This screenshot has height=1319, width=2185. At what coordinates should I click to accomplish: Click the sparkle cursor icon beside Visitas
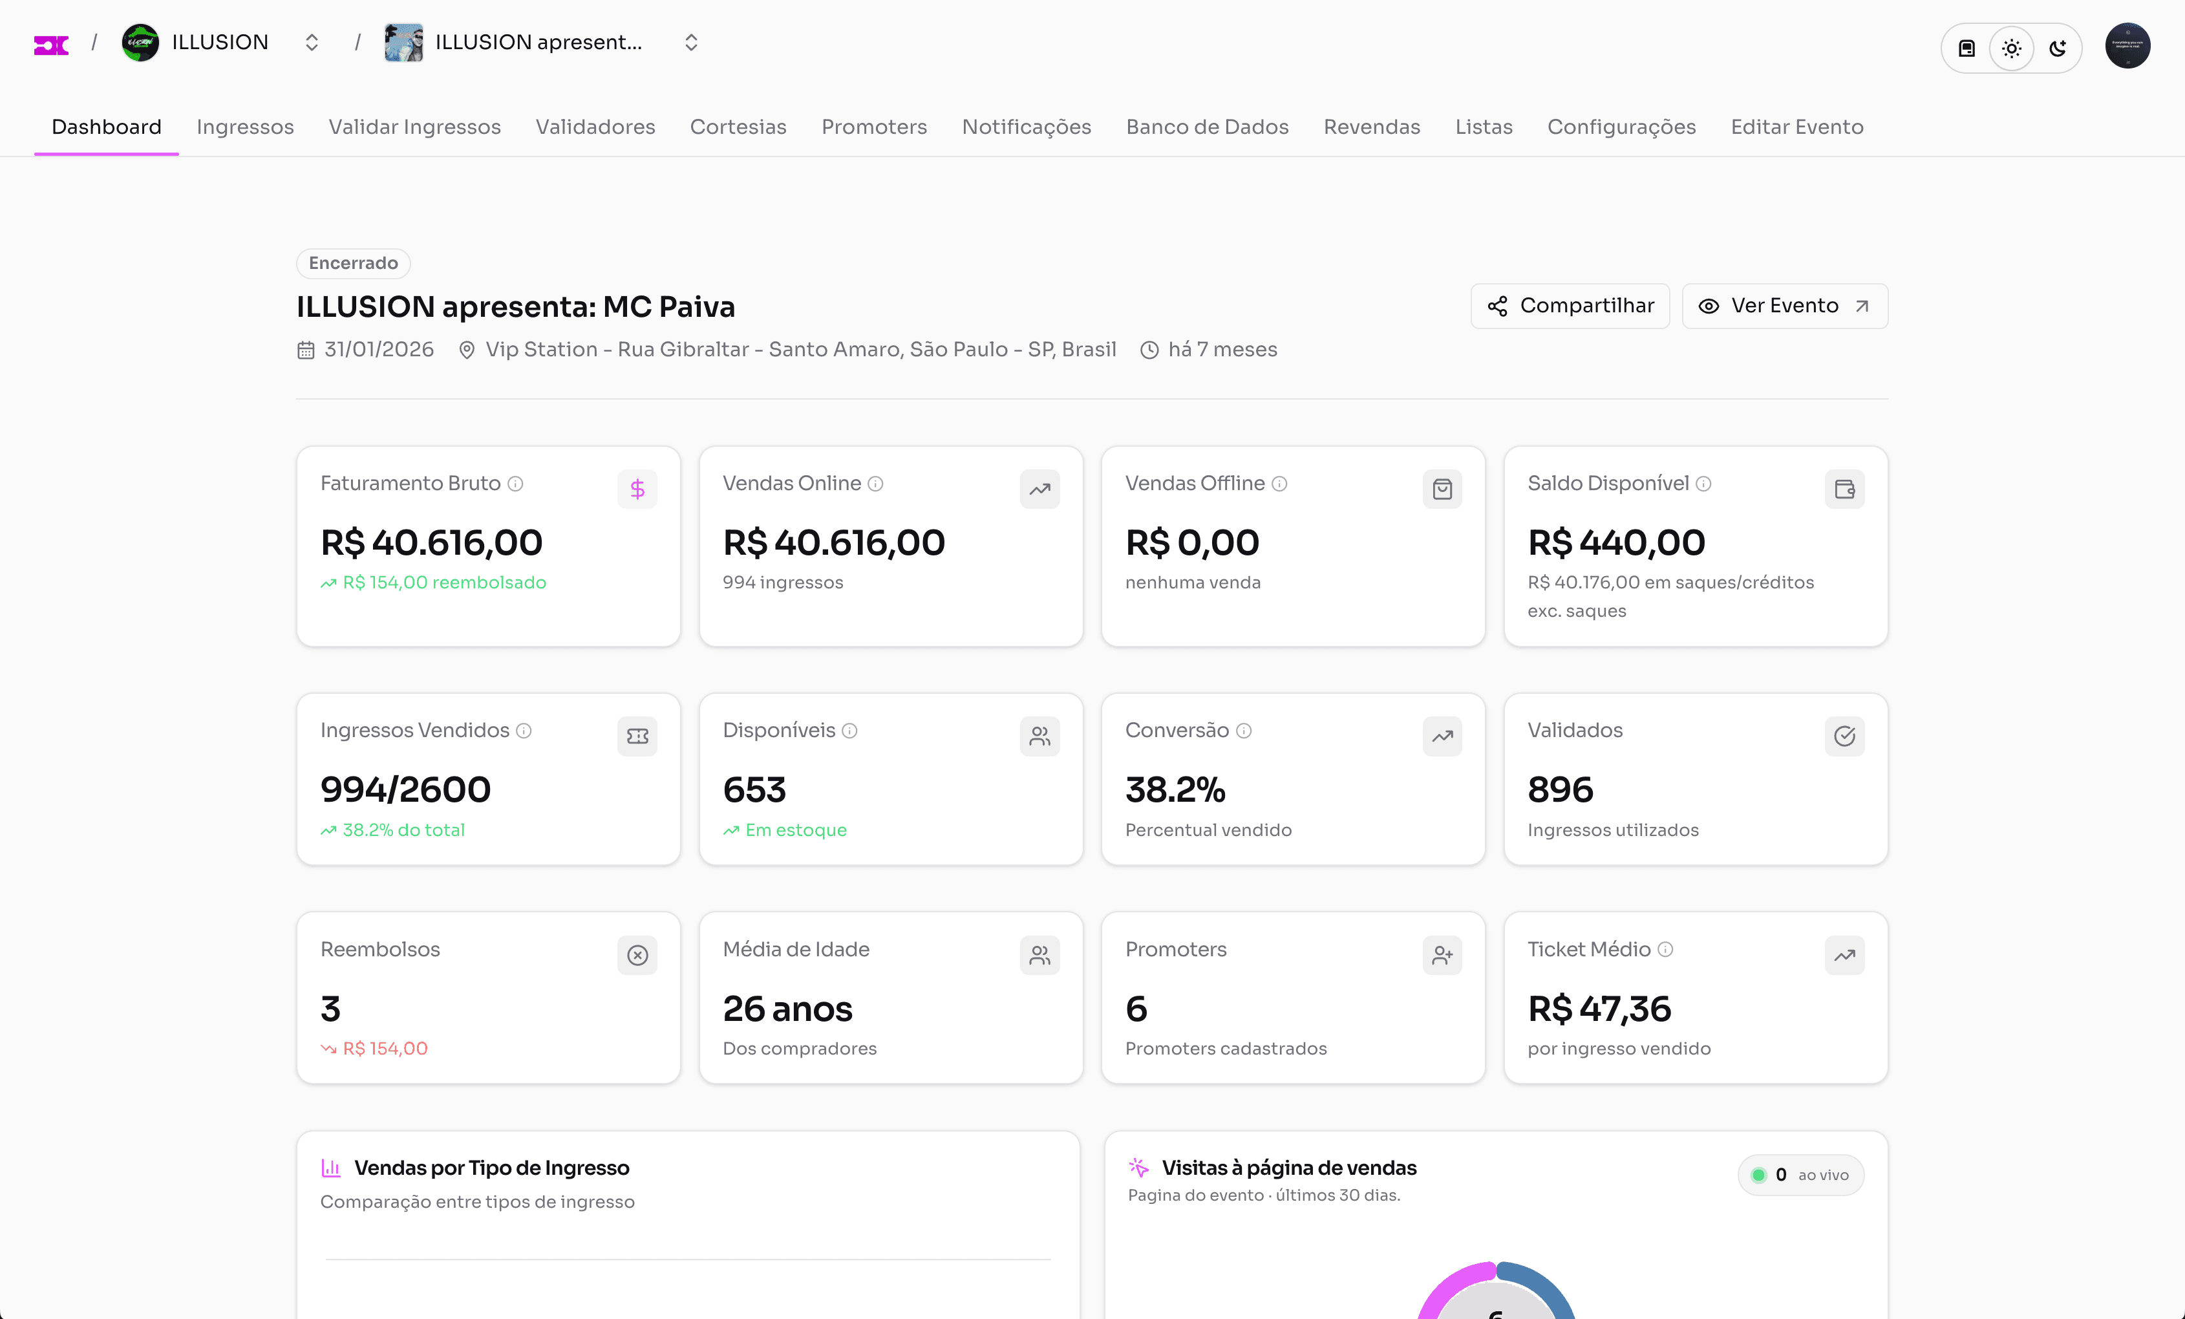[1138, 1167]
